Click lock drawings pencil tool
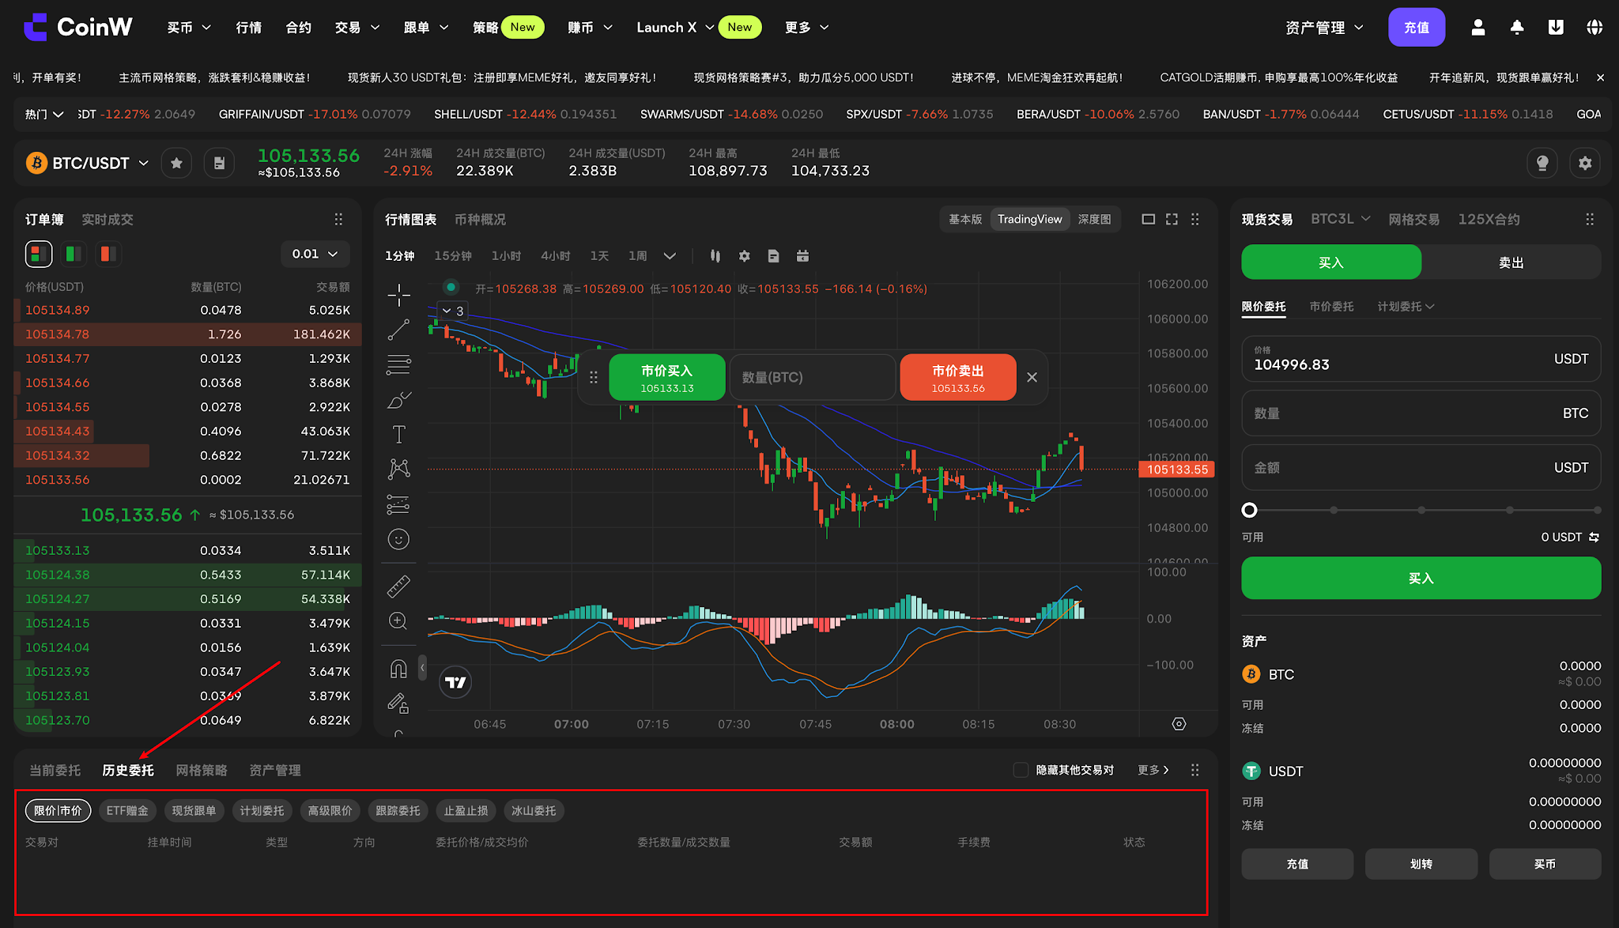The width and height of the screenshot is (1619, 928). [398, 703]
